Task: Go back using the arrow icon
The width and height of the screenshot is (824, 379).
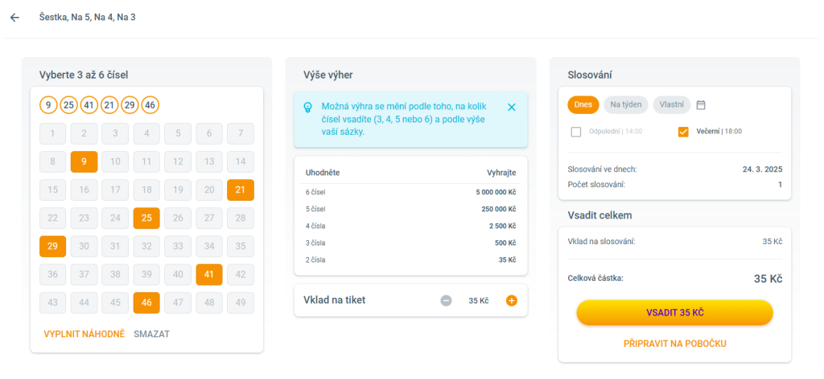Action: coord(14,17)
